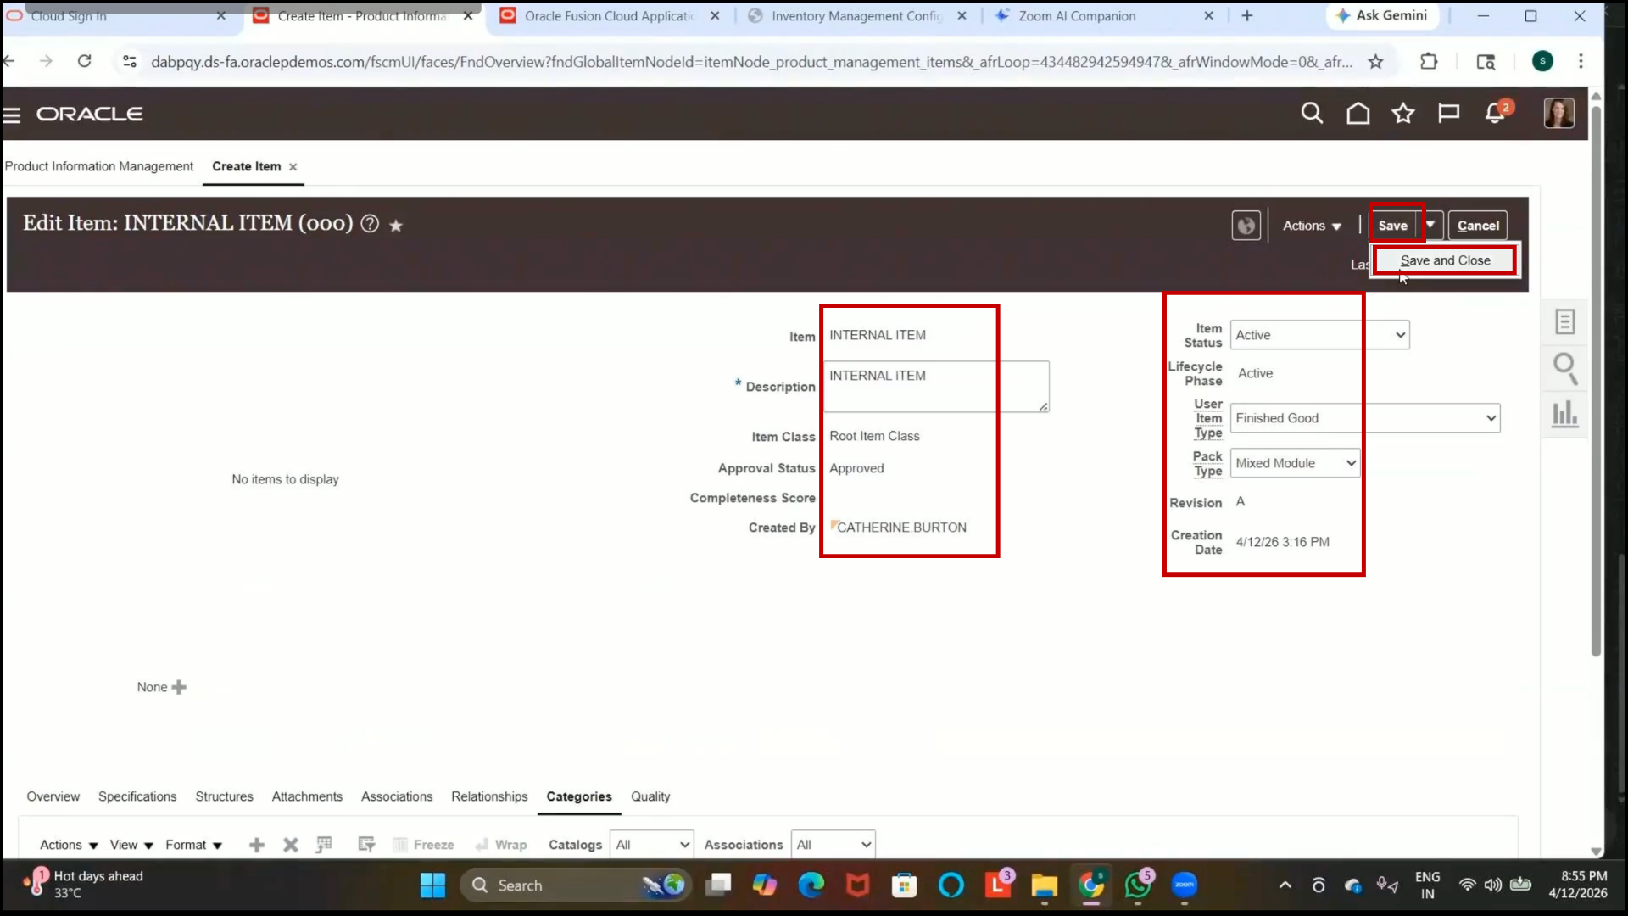Click the Oracle search magnifier icon
Screen dimensions: 1628x916
(x=1312, y=113)
